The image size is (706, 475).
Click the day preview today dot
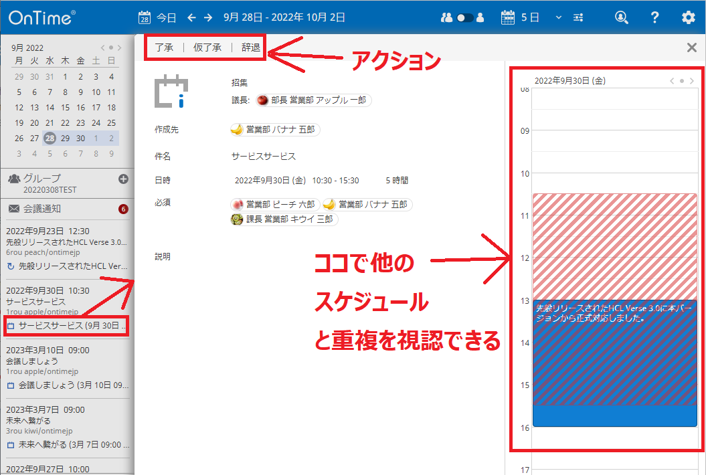682,81
